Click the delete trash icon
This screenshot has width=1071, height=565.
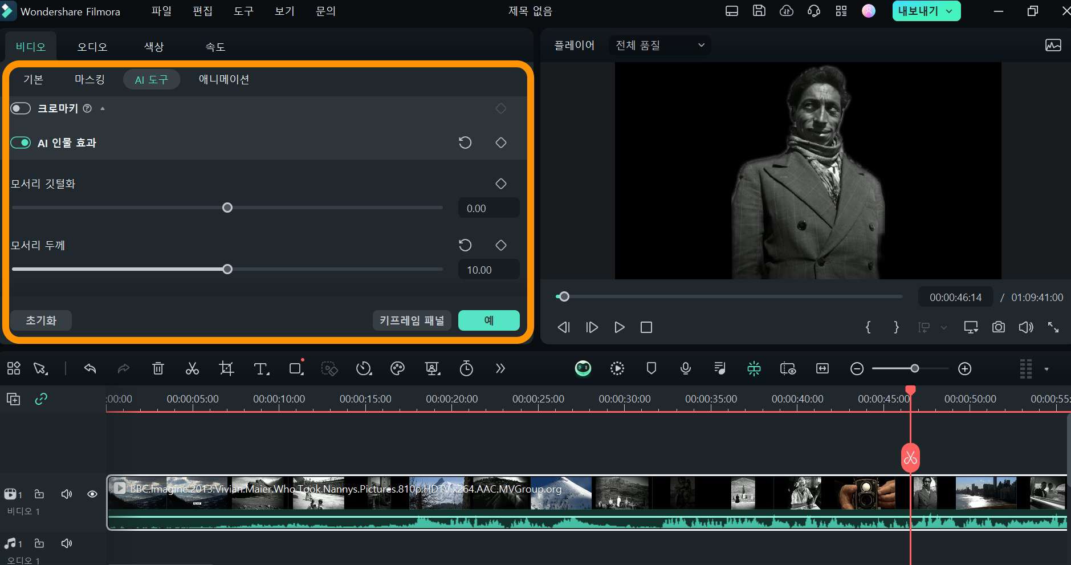(158, 369)
